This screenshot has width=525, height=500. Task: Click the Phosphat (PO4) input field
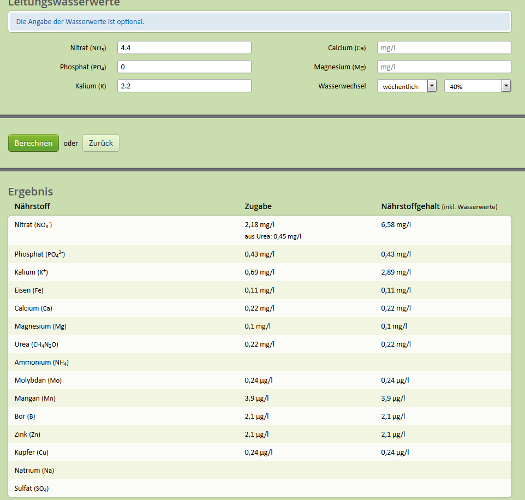coord(184,67)
